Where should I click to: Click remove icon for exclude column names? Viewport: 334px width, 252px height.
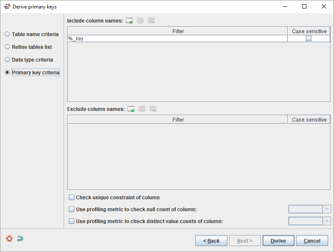pos(153,109)
